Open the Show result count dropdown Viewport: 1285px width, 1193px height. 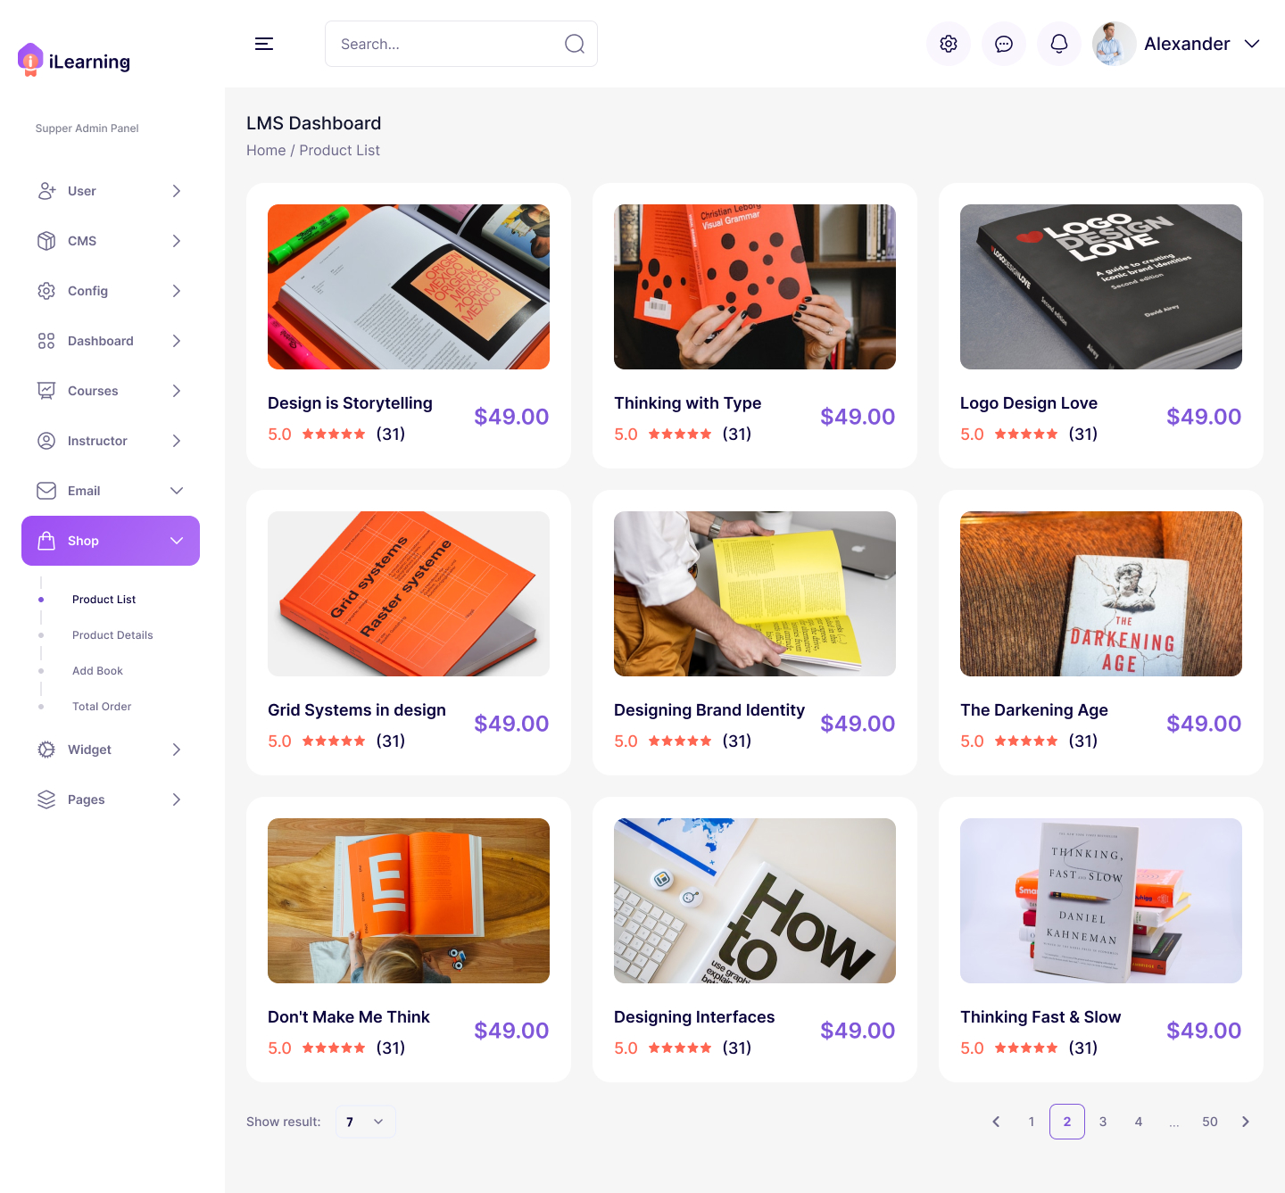(x=366, y=1122)
